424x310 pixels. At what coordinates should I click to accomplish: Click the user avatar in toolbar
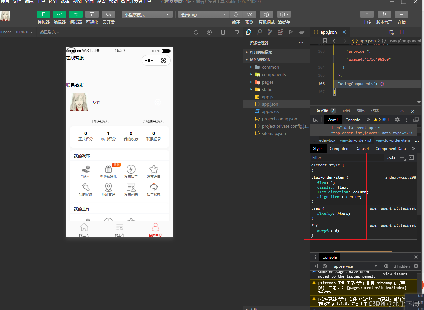coord(5,16)
